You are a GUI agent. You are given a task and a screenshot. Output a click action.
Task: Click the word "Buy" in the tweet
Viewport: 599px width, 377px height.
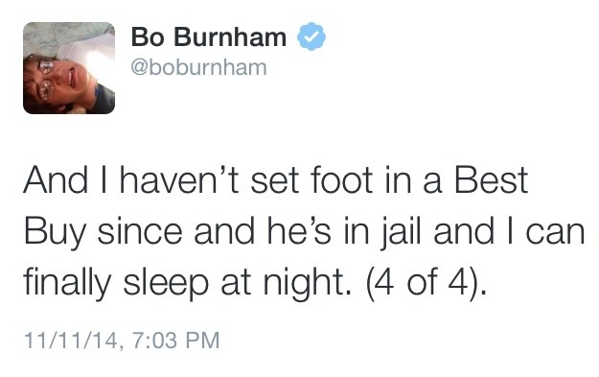[x=55, y=233]
